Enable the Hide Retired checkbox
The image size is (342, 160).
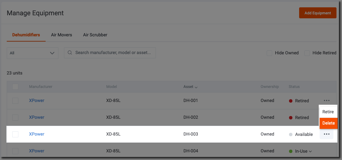[307, 53]
